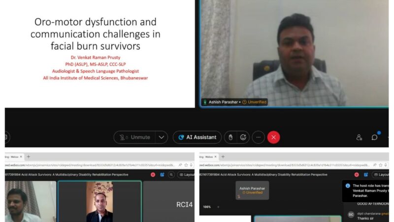The height and width of the screenshot is (222, 394).
Task: Close the Webex browser tab in left window
Action: point(20,156)
